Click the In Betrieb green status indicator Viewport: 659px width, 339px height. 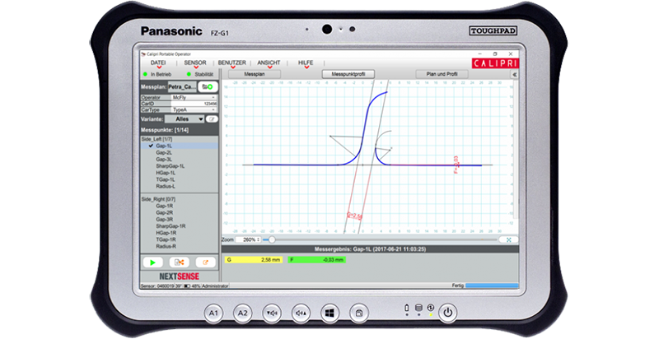click(146, 74)
